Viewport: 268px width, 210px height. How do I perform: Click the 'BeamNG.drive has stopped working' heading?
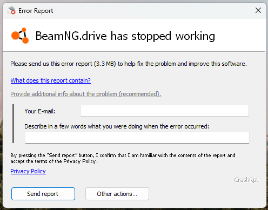click(x=125, y=36)
